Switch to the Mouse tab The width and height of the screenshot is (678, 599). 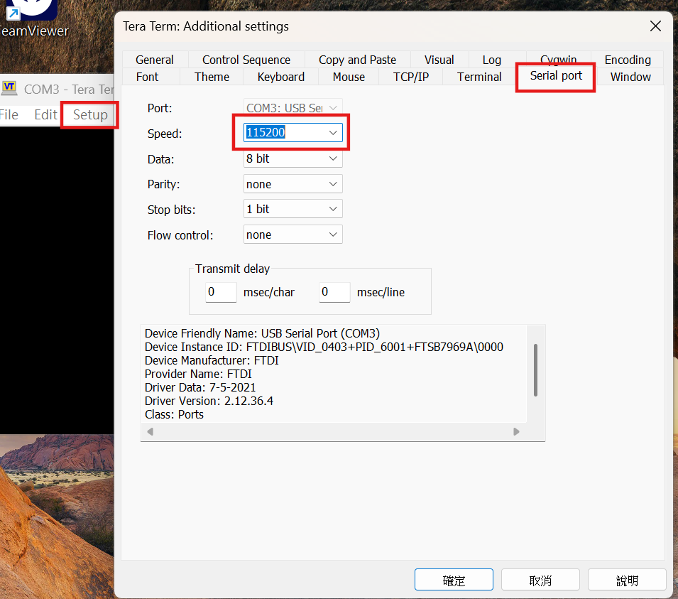(349, 77)
